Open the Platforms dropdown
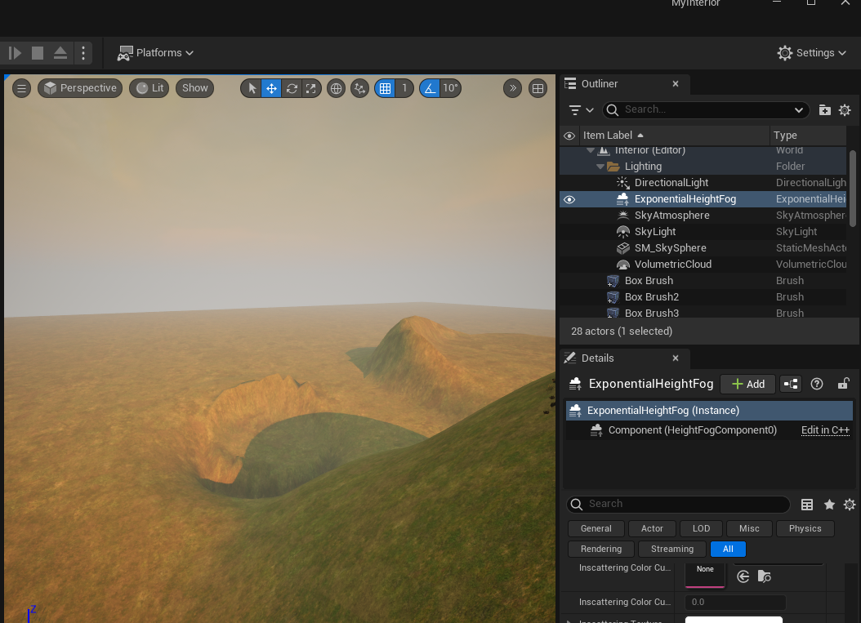Screen dimensions: 861x623 click(155, 53)
